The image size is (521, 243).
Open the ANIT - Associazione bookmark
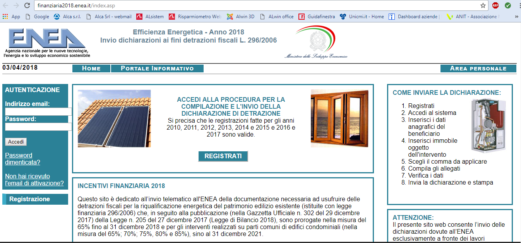click(x=473, y=17)
